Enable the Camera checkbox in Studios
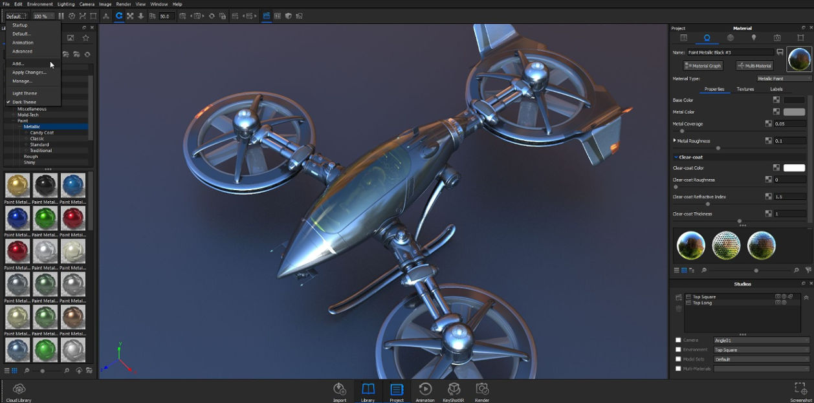 (x=678, y=340)
